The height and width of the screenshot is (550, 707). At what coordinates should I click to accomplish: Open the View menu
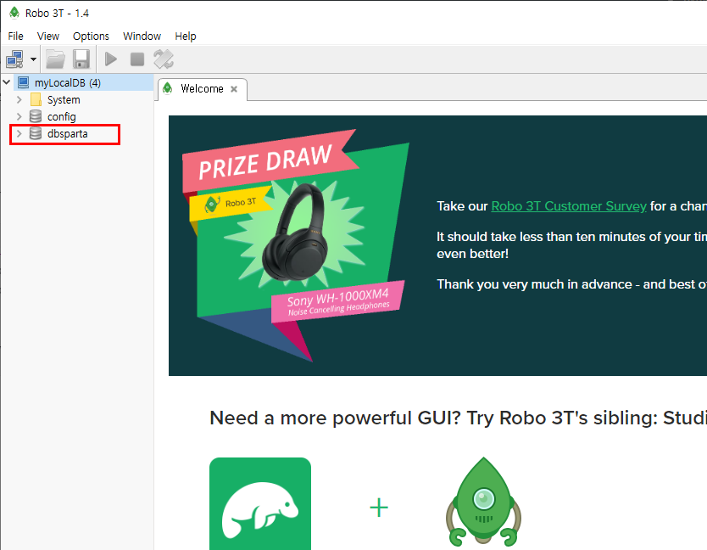47,36
